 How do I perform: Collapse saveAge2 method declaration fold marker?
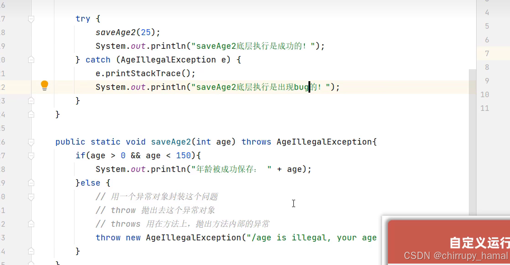click(31, 142)
